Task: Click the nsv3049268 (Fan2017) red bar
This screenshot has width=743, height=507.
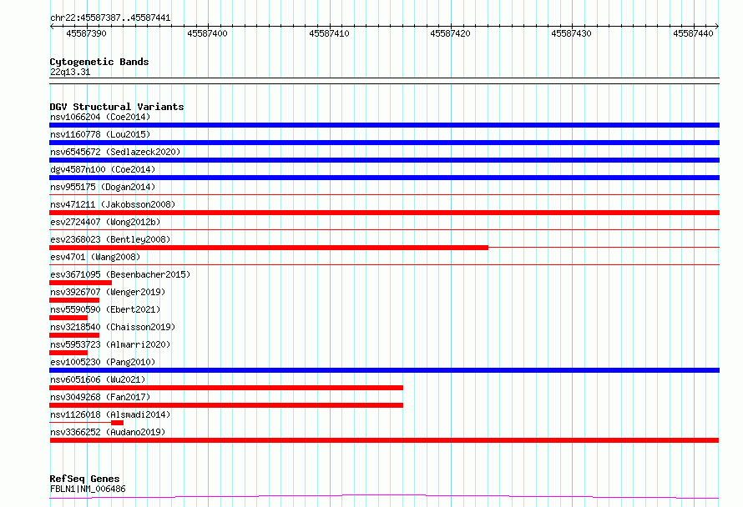Action: click(x=226, y=405)
